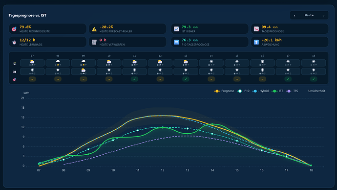
Task: Click the top weather row label icon
Action: point(14,63)
